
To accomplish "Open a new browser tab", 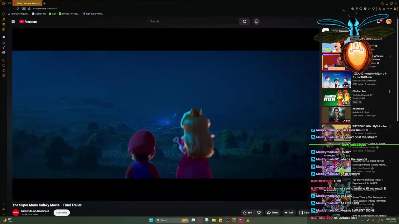I will pos(44,3).
